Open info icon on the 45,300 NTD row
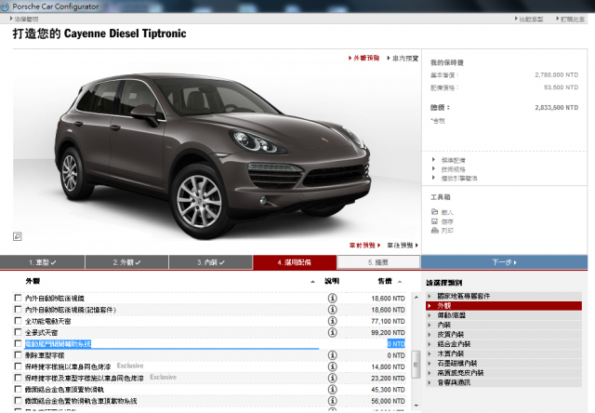This screenshot has width=595, height=413. coord(332,390)
